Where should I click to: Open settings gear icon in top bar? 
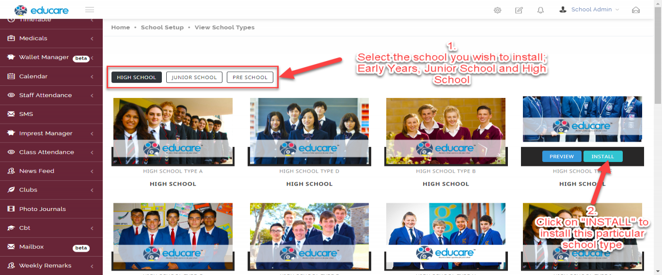497,10
